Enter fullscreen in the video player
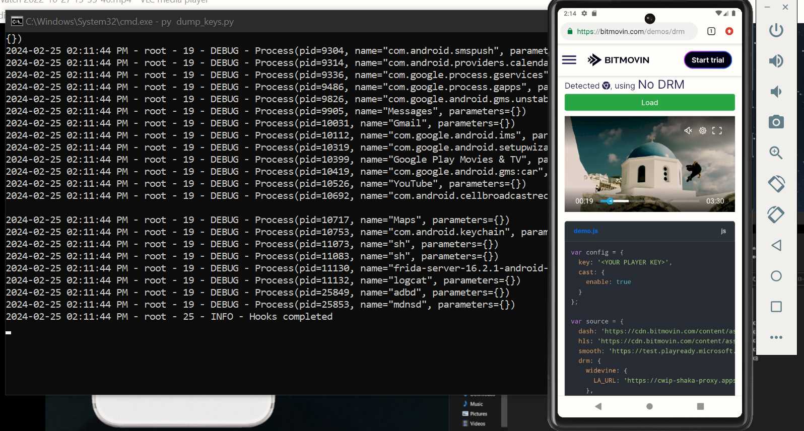The height and width of the screenshot is (431, 804). pyautogui.click(x=717, y=130)
